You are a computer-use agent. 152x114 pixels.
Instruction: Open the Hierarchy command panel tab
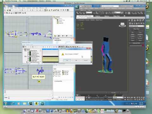pos(135,20)
